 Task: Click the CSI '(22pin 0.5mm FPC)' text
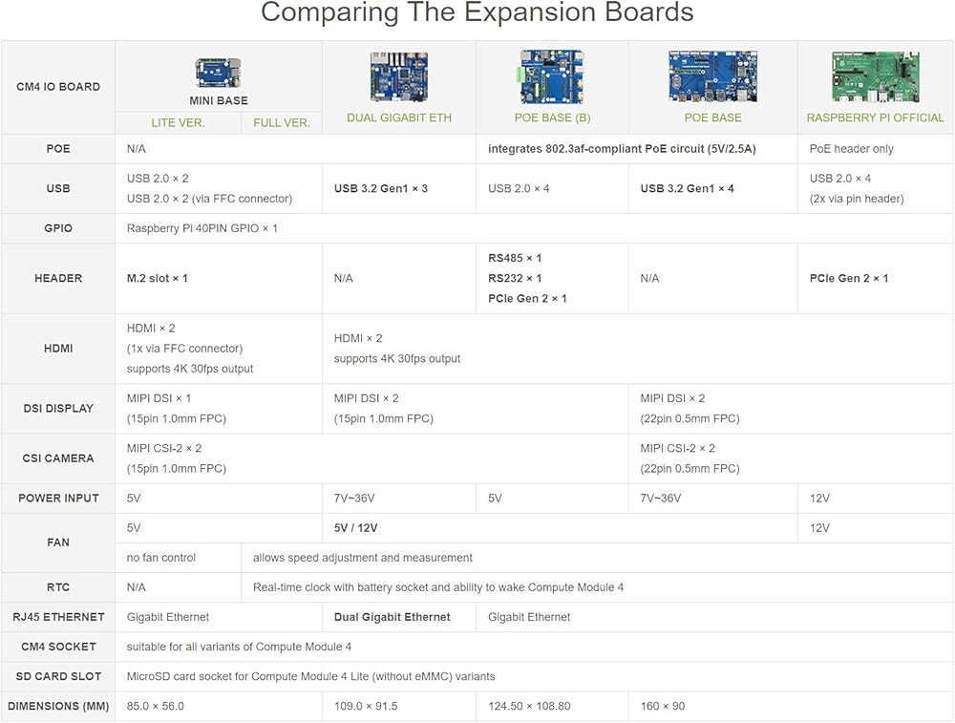[x=690, y=468]
